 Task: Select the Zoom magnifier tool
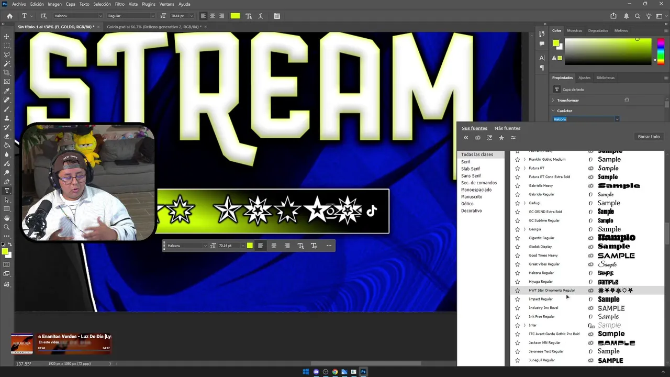[x=7, y=227]
